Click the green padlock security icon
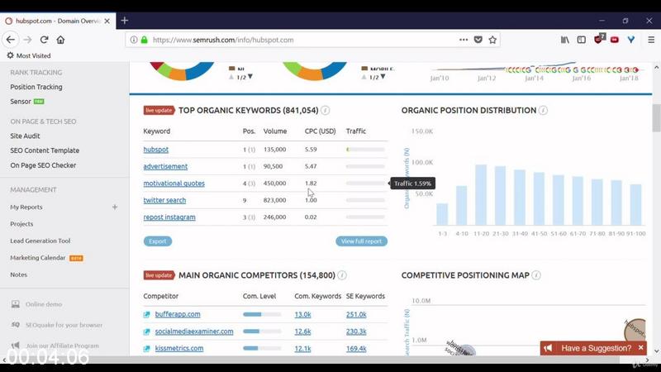This screenshot has width=661, height=372. 144,40
